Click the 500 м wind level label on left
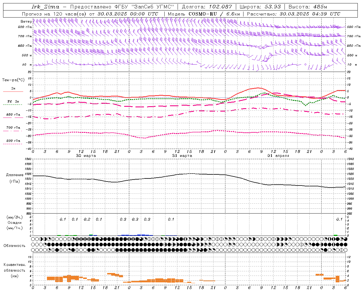Viewport: 362px width, 290px height. (x=27, y=56)
